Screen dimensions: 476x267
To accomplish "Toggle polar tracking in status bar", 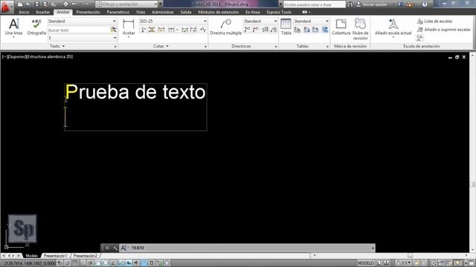I will coord(90,263).
